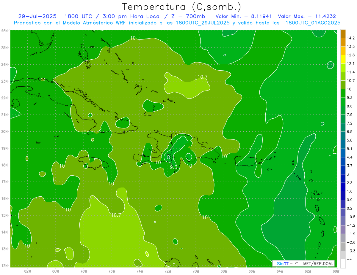Screen dimensions: 357x275
Task: Click the yellow swatch between 12.1 and 12.8
Action: click(343, 59)
